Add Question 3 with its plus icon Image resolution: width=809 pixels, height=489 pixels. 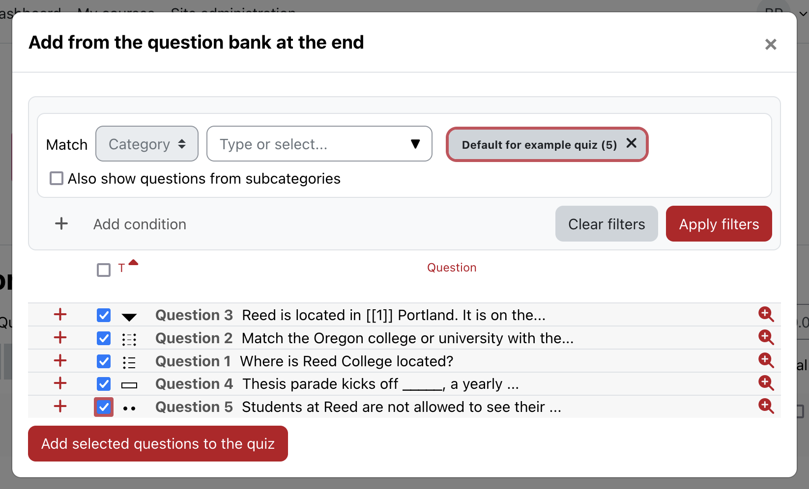[x=60, y=314]
